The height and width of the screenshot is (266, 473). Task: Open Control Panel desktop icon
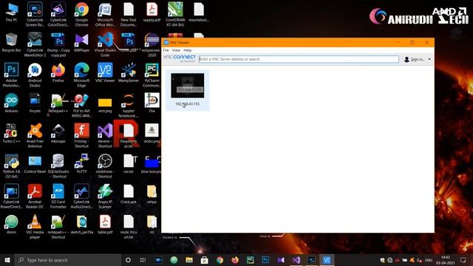(35, 163)
